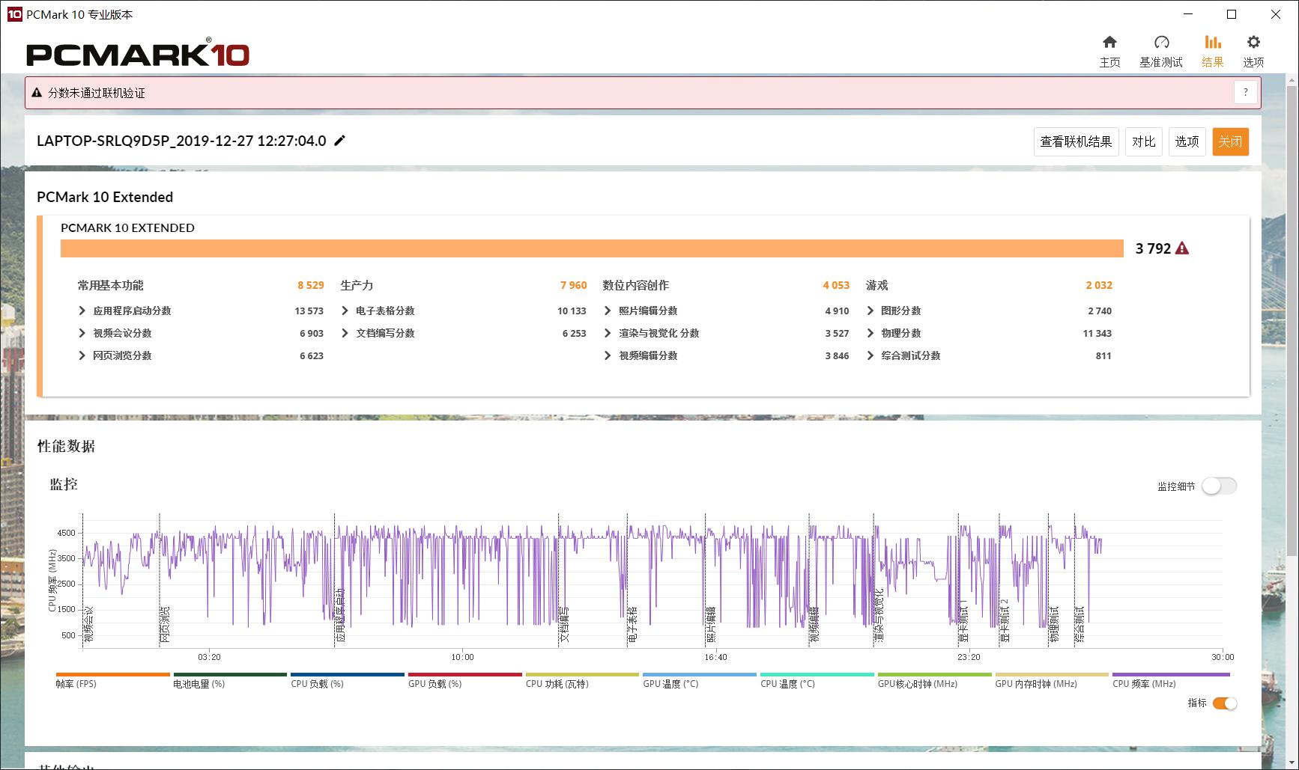The height and width of the screenshot is (770, 1299).
Task: Select the Results (结果) bar chart icon
Action: click(x=1212, y=43)
